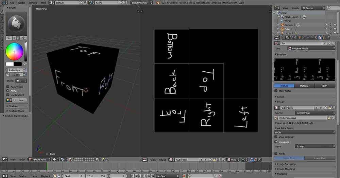Open the Render menu
340x178 pixels.
point(21,2)
